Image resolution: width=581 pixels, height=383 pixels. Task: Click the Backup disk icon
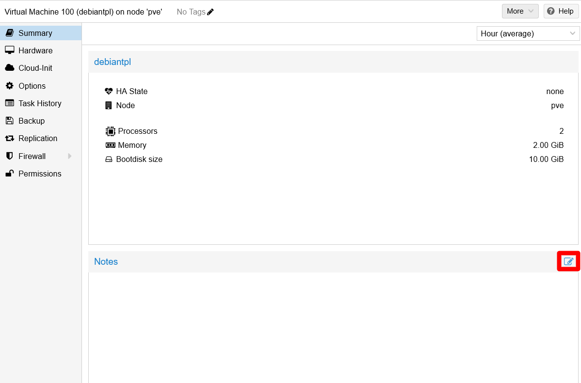click(x=9, y=120)
